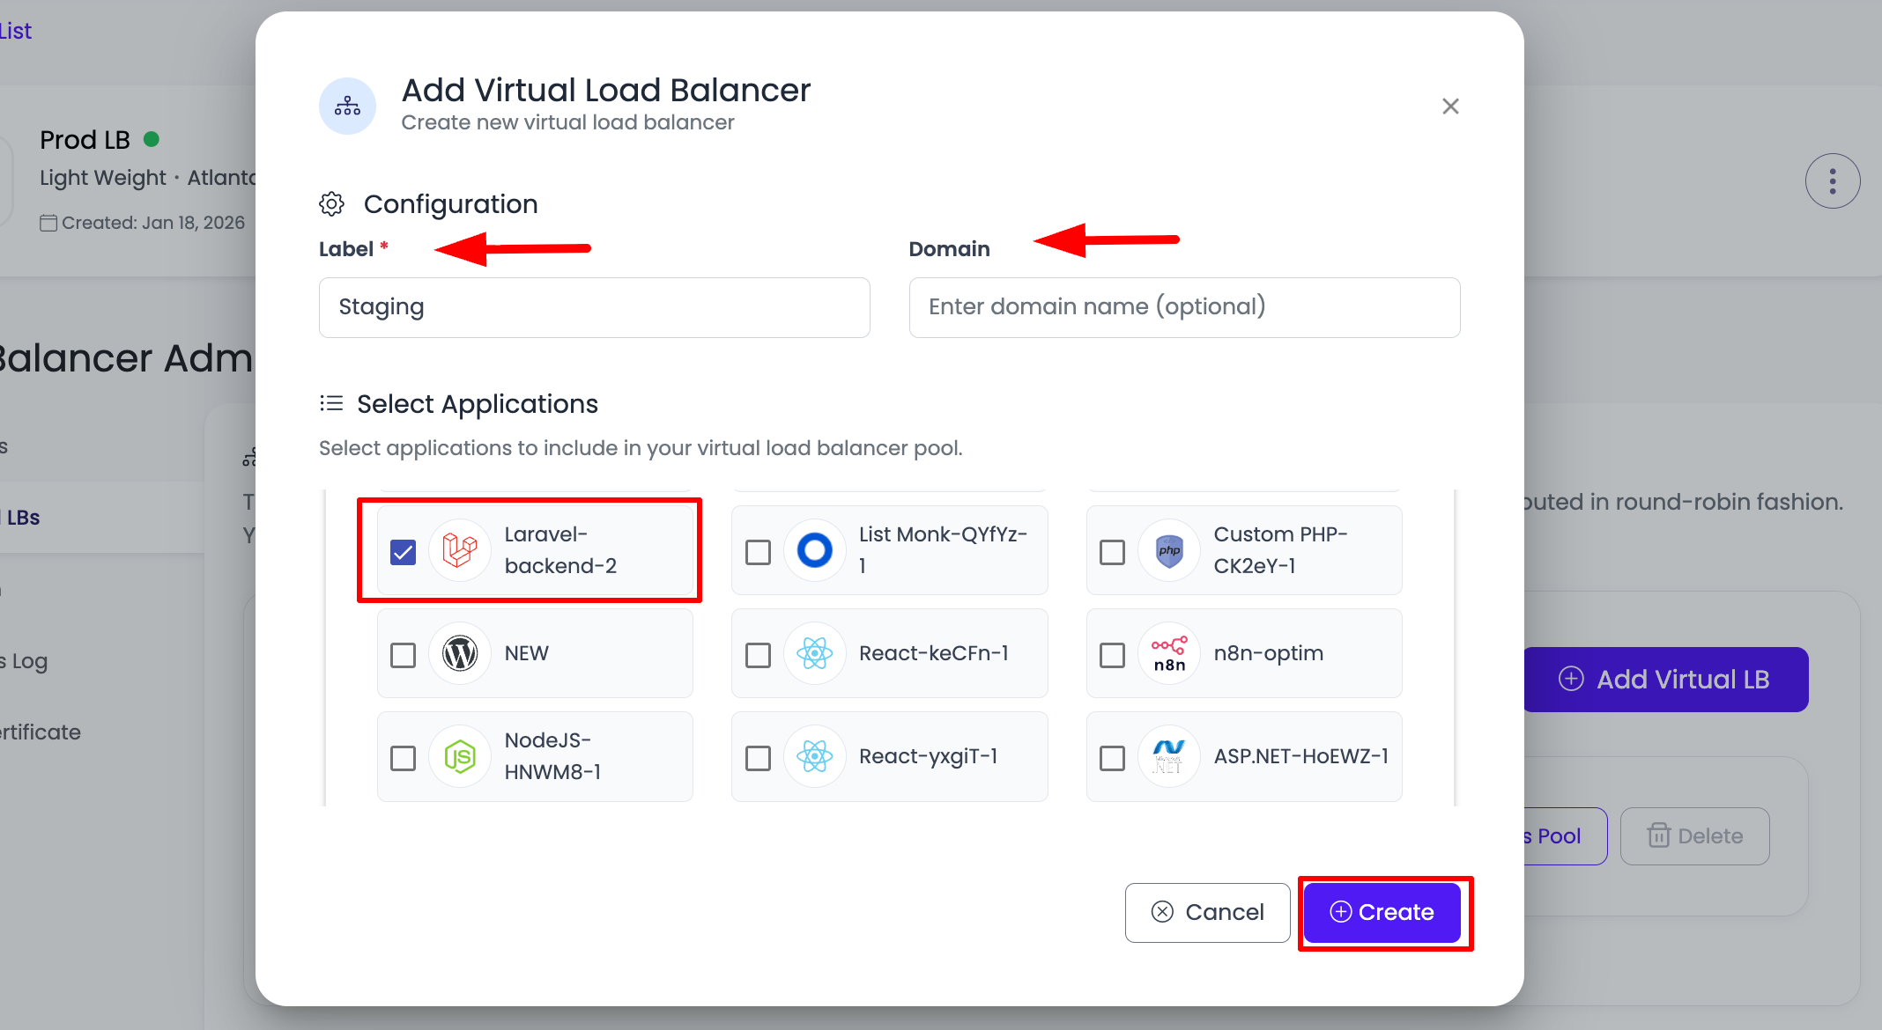Open the three-dot menu on Prod LB card
1882x1030 pixels.
tap(1833, 181)
